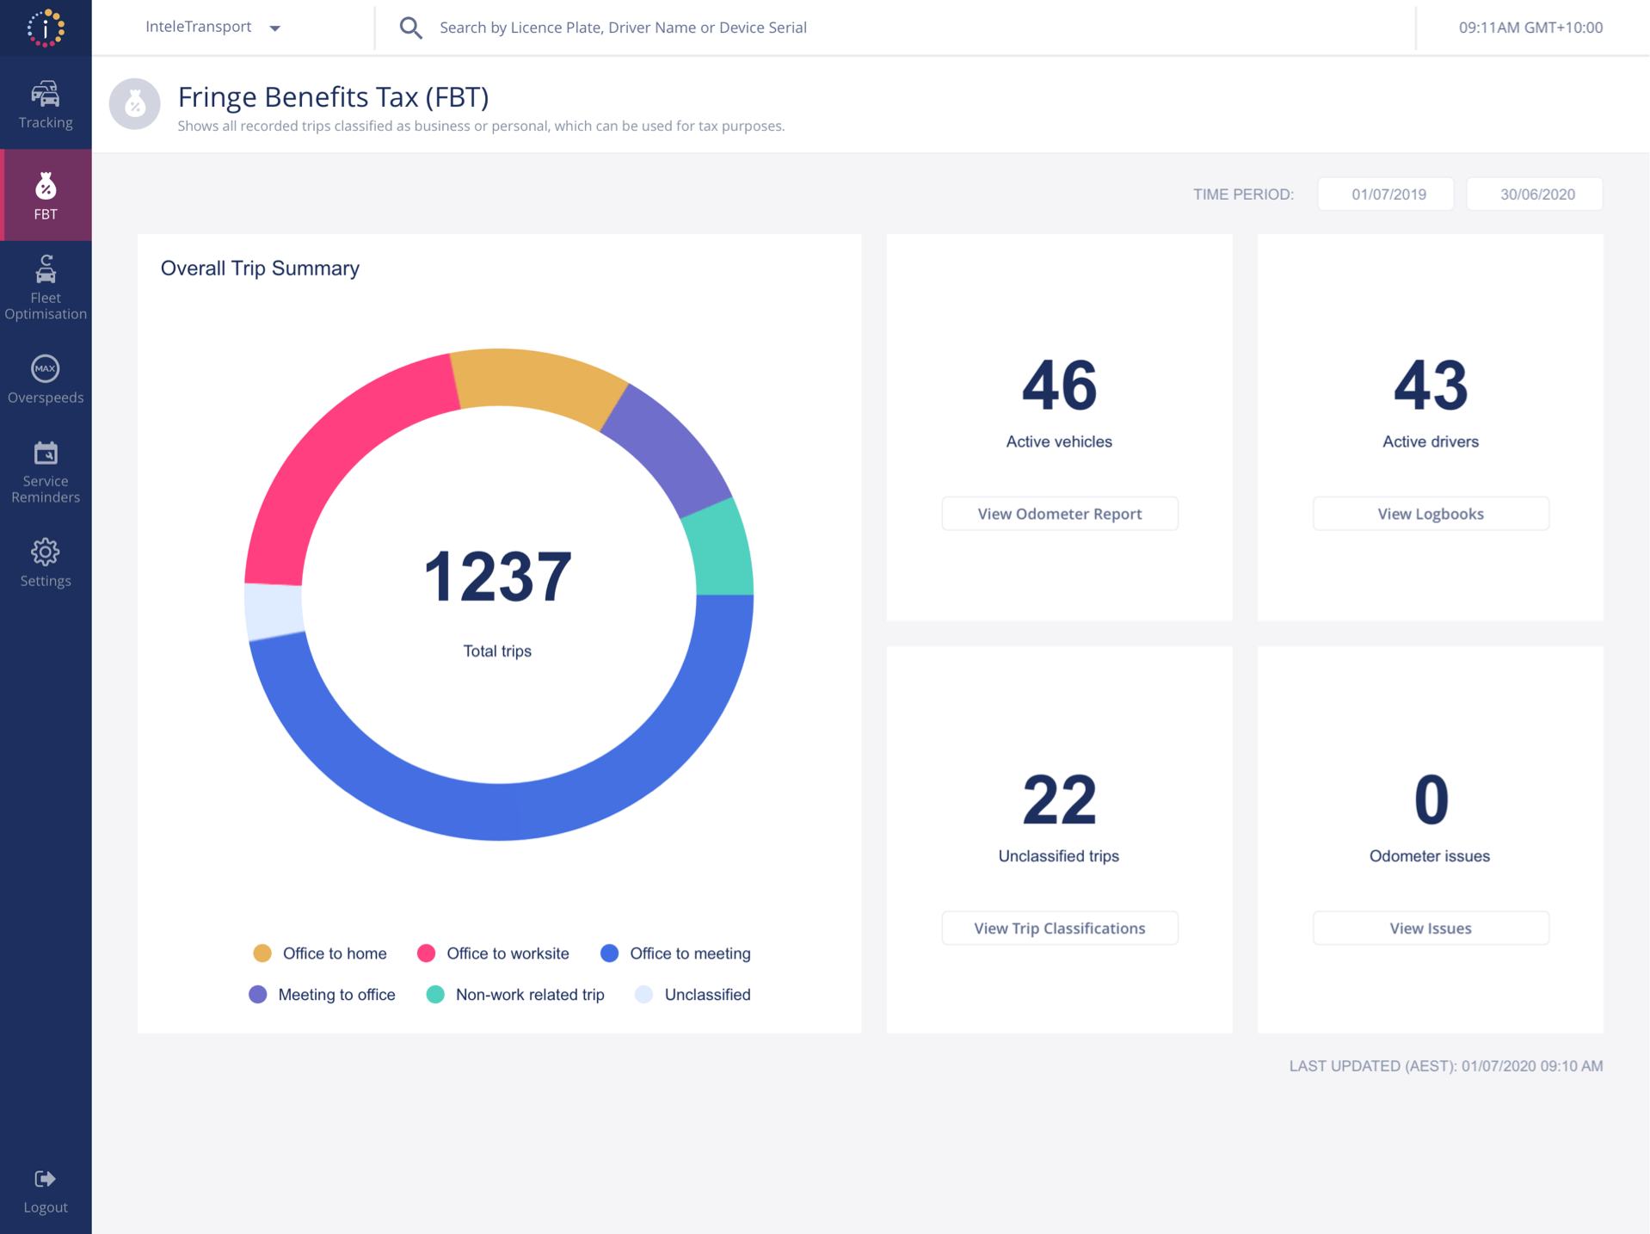
Task: Toggle the Unclassified legend entry
Action: 693,995
